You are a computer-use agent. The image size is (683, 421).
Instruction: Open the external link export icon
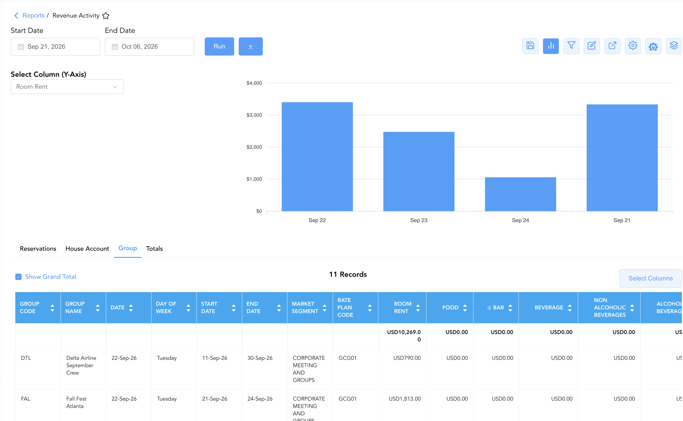(x=612, y=46)
